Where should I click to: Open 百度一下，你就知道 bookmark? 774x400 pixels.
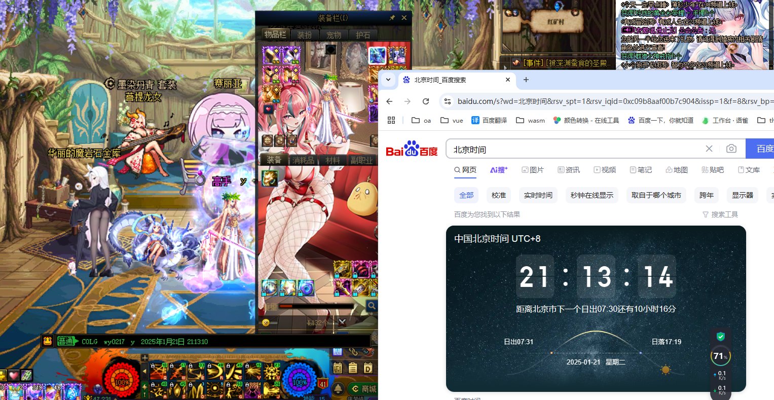click(660, 120)
